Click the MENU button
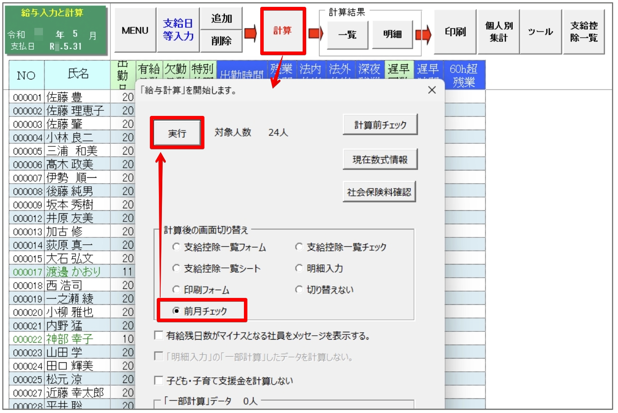Screen dimensions: 618x413 [x=135, y=30]
